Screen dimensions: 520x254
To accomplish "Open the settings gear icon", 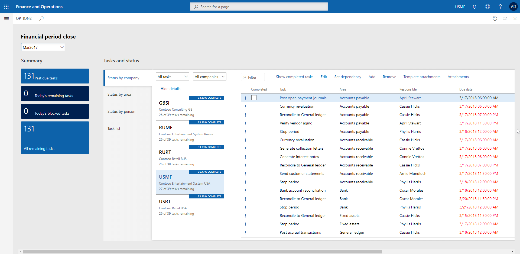I will coord(487,7).
